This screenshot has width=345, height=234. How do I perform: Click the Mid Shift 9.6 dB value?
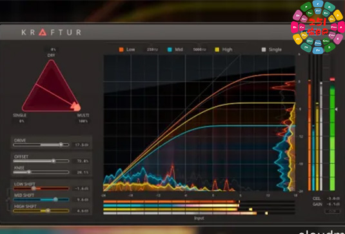click(82, 200)
